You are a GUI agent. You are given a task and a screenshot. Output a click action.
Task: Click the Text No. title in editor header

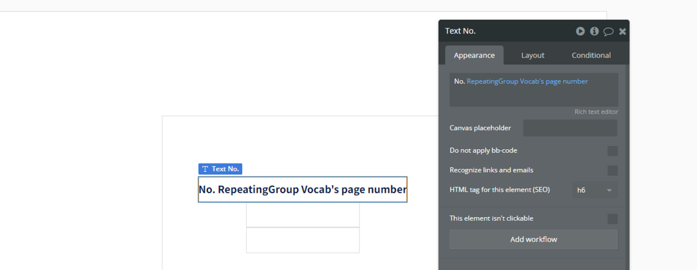(x=461, y=31)
